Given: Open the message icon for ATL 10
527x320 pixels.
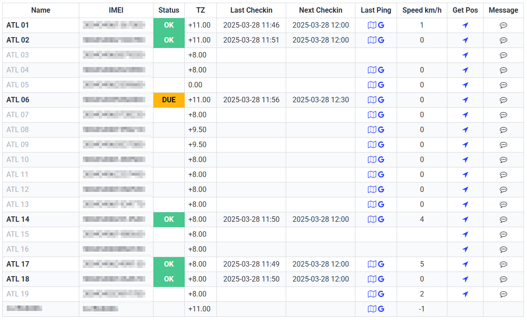Looking at the screenshot, I should pyautogui.click(x=503, y=159).
